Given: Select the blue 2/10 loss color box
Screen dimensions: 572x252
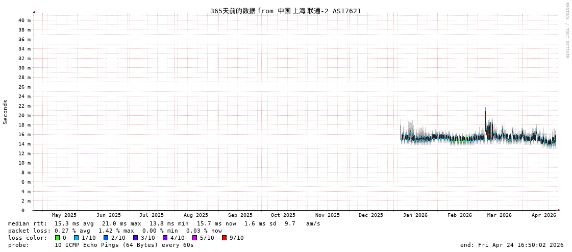Looking at the screenshot, I should tap(106, 238).
